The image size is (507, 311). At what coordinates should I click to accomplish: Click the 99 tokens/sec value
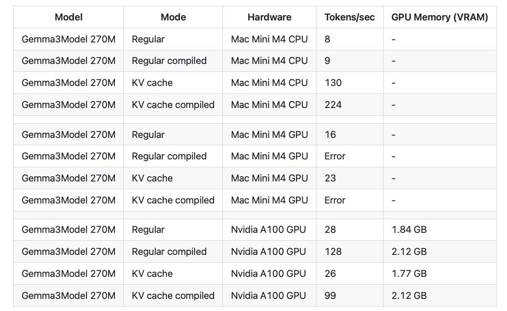click(330, 296)
